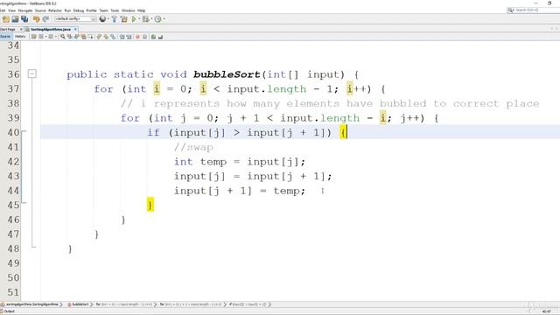Image resolution: width=560 pixels, height=315 pixels.
Task: Open the default config combo box
Action: (75, 19)
